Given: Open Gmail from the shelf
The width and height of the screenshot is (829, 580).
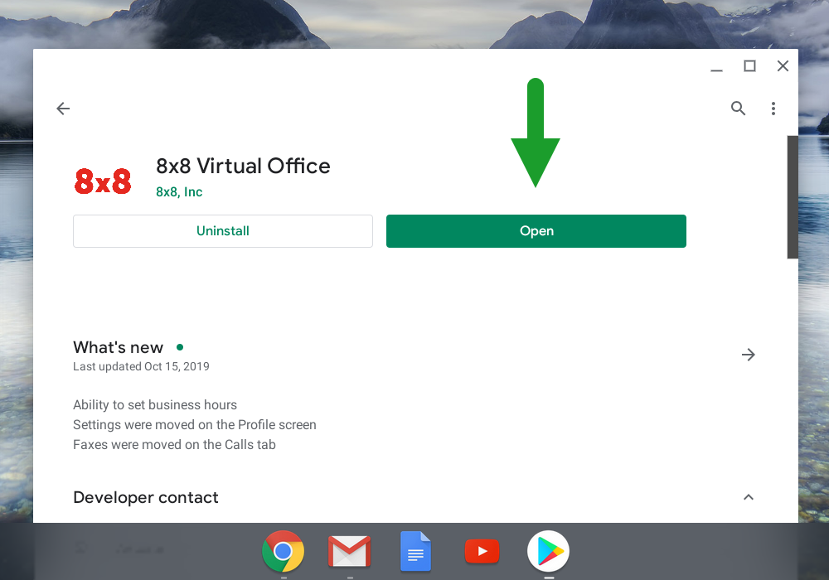Looking at the screenshot, I should tap(350, 552).
